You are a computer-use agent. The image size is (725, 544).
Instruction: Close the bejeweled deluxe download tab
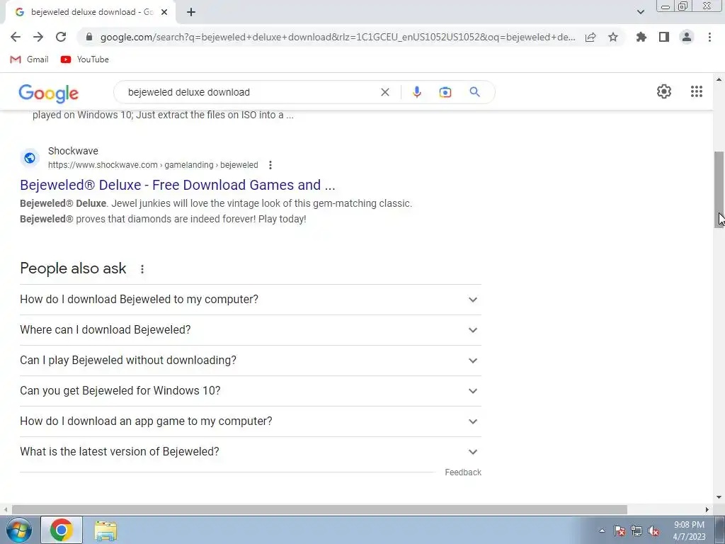pyautogui.click(x=164, y=12)
